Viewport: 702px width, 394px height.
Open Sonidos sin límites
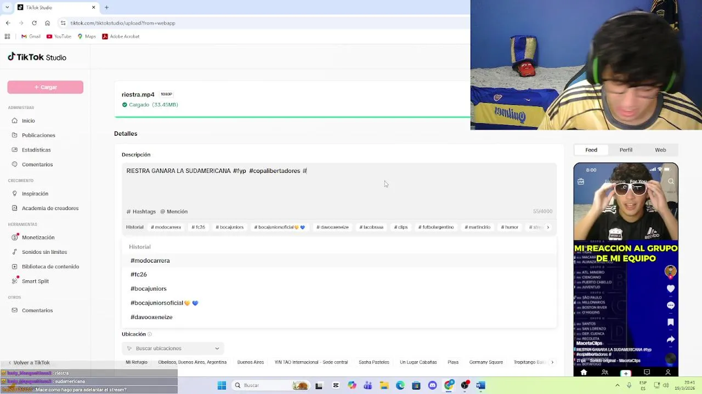coord(44,252)
